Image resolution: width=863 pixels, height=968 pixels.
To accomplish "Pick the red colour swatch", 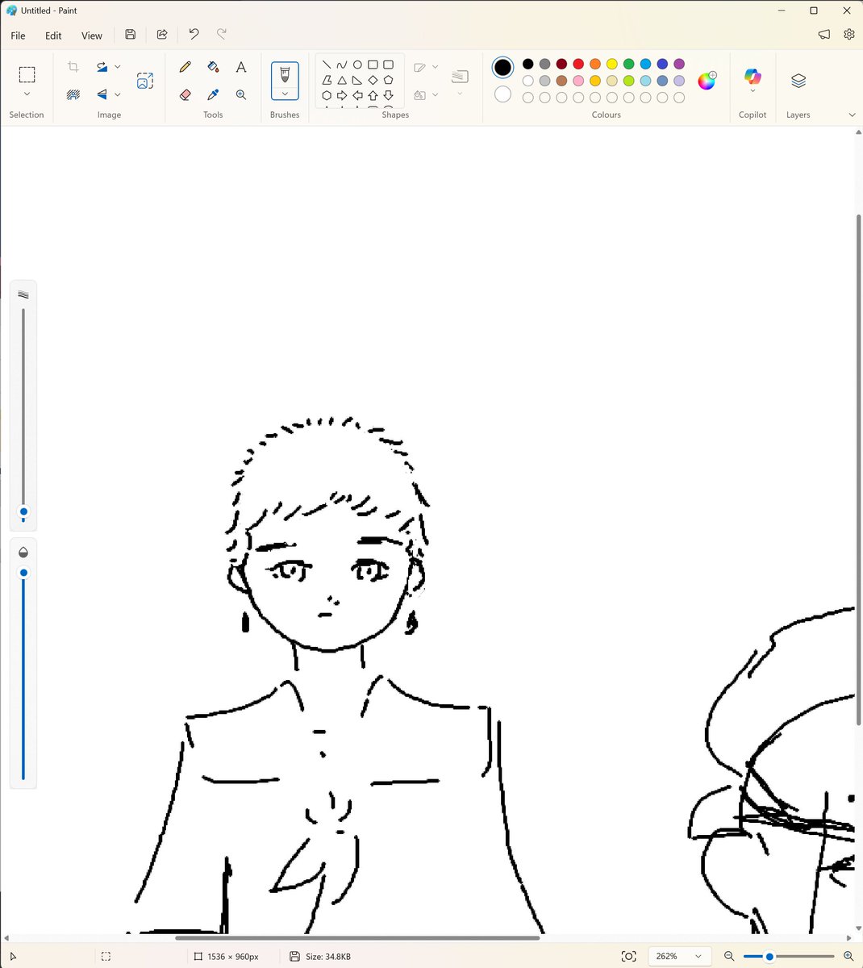I will [578, 64].
